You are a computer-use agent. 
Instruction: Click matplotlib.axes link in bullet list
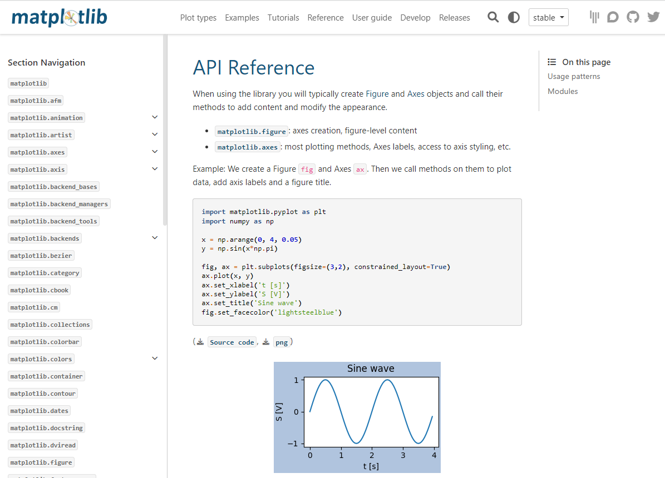247,147
